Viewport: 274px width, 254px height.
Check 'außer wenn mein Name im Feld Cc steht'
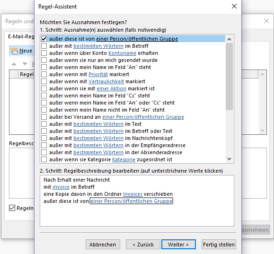coord(44,96)
